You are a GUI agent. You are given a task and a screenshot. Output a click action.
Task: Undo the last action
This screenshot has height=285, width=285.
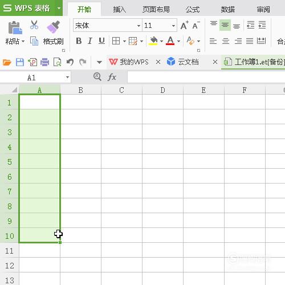pos(70,62)
